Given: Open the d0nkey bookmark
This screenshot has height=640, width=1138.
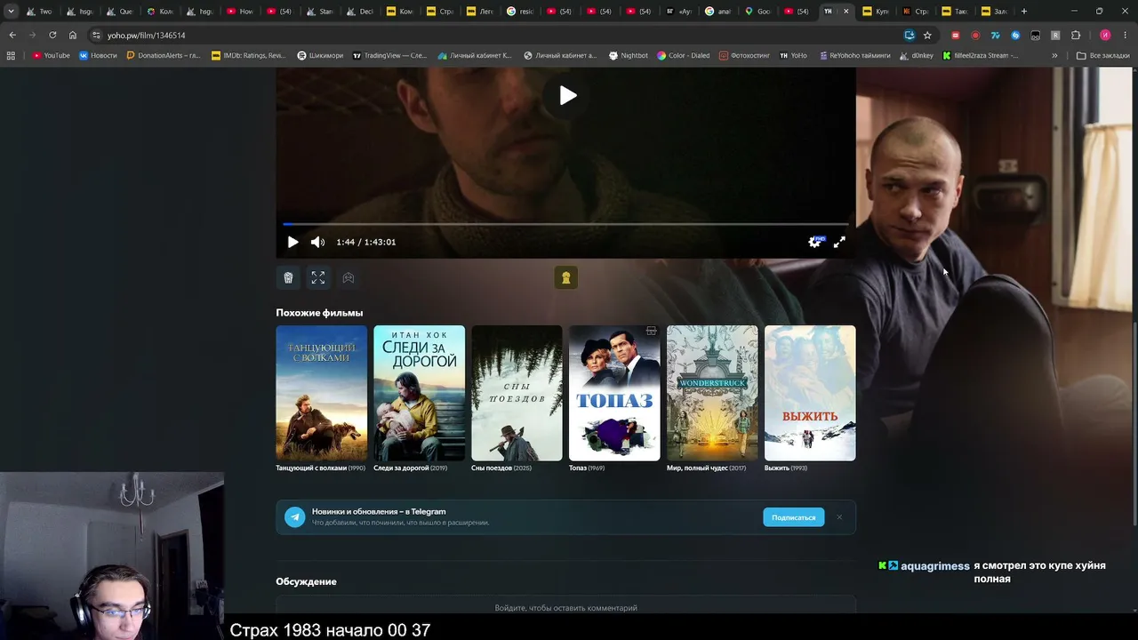Looking at the screenshot, I should pos(918,55).
